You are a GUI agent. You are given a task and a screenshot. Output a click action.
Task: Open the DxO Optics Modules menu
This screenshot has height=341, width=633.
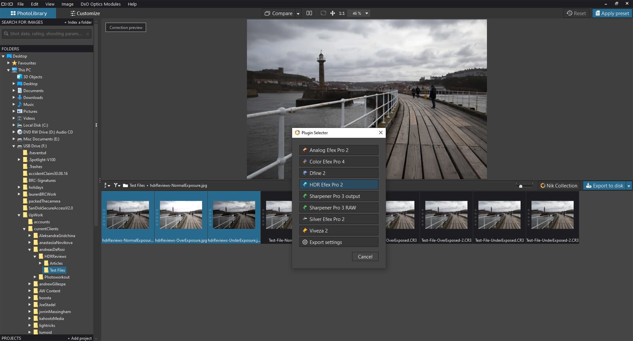pyautogui.click(x=100, y=4)
